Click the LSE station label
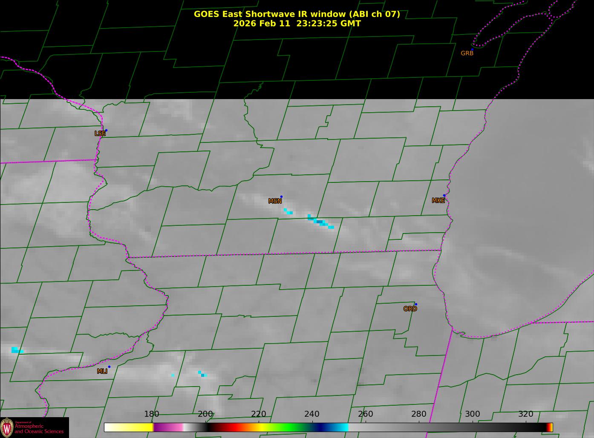 100,134
